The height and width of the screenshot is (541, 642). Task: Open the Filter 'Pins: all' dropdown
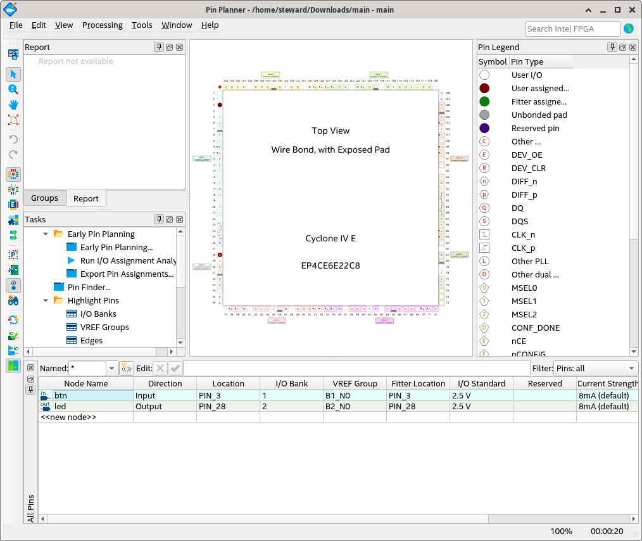click(596, 368)
